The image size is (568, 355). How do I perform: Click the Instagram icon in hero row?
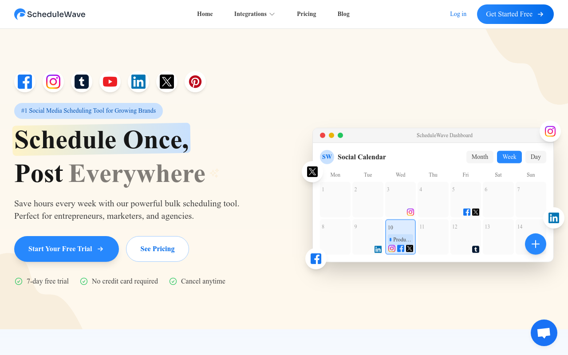[x=53, y=82]
